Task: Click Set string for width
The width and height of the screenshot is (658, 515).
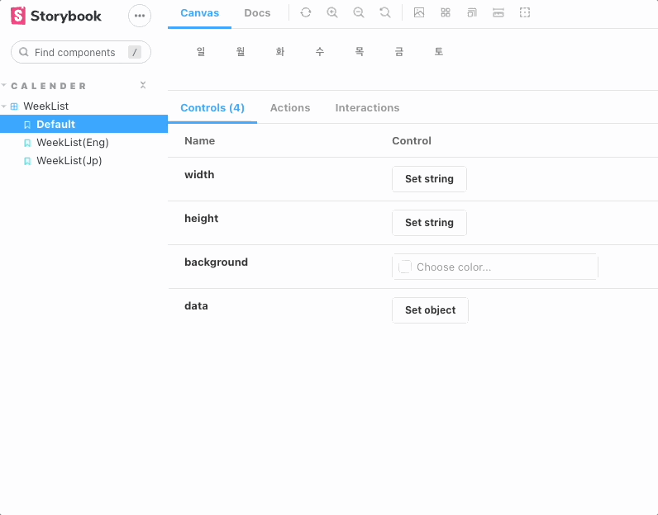Action: click(429, 179)
